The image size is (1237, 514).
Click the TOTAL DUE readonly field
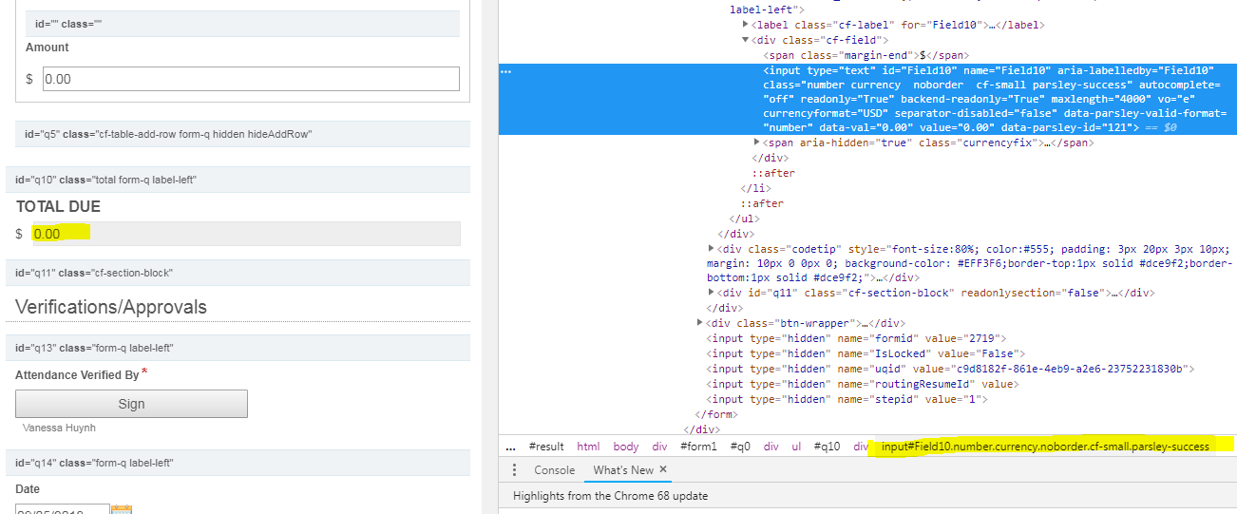pyautogui.click(x=245, y=234)
